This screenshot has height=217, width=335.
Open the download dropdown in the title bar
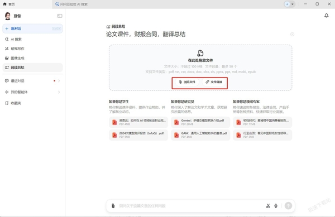(x=290, y=4)
